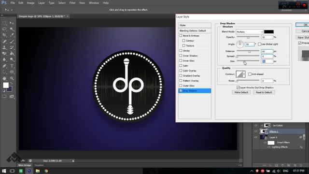Screen dimensions: 309x174
Task: Open the Window menu
Action: point(94,3)
